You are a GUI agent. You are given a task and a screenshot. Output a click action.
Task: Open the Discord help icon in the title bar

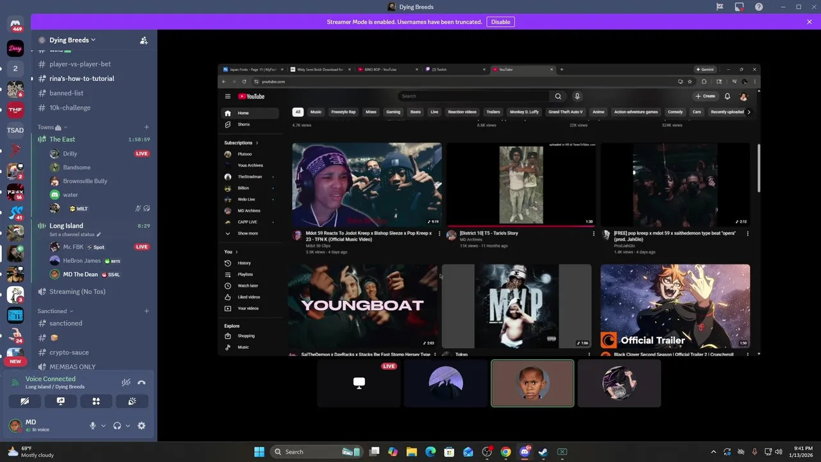click(759, 7)
